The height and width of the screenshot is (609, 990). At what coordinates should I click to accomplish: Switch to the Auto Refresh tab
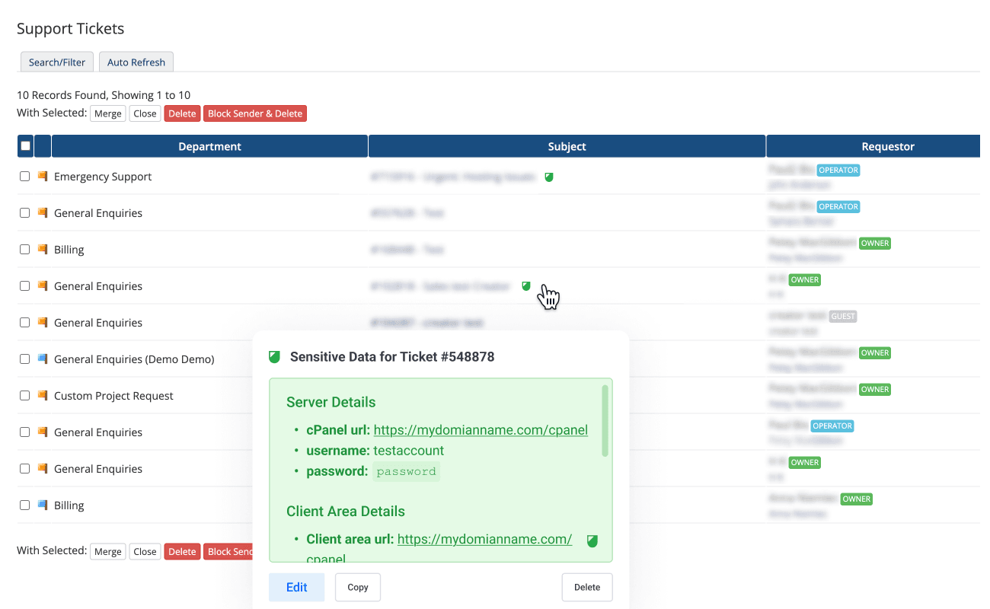(x=136, y=62)
